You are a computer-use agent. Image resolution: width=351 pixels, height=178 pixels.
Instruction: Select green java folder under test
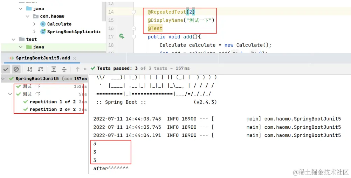[39, 47]
